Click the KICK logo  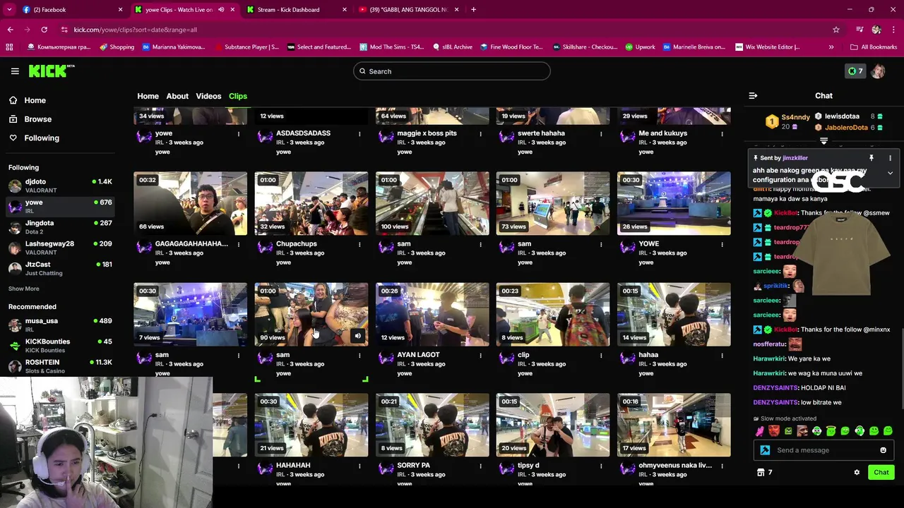tap(52, 71)
